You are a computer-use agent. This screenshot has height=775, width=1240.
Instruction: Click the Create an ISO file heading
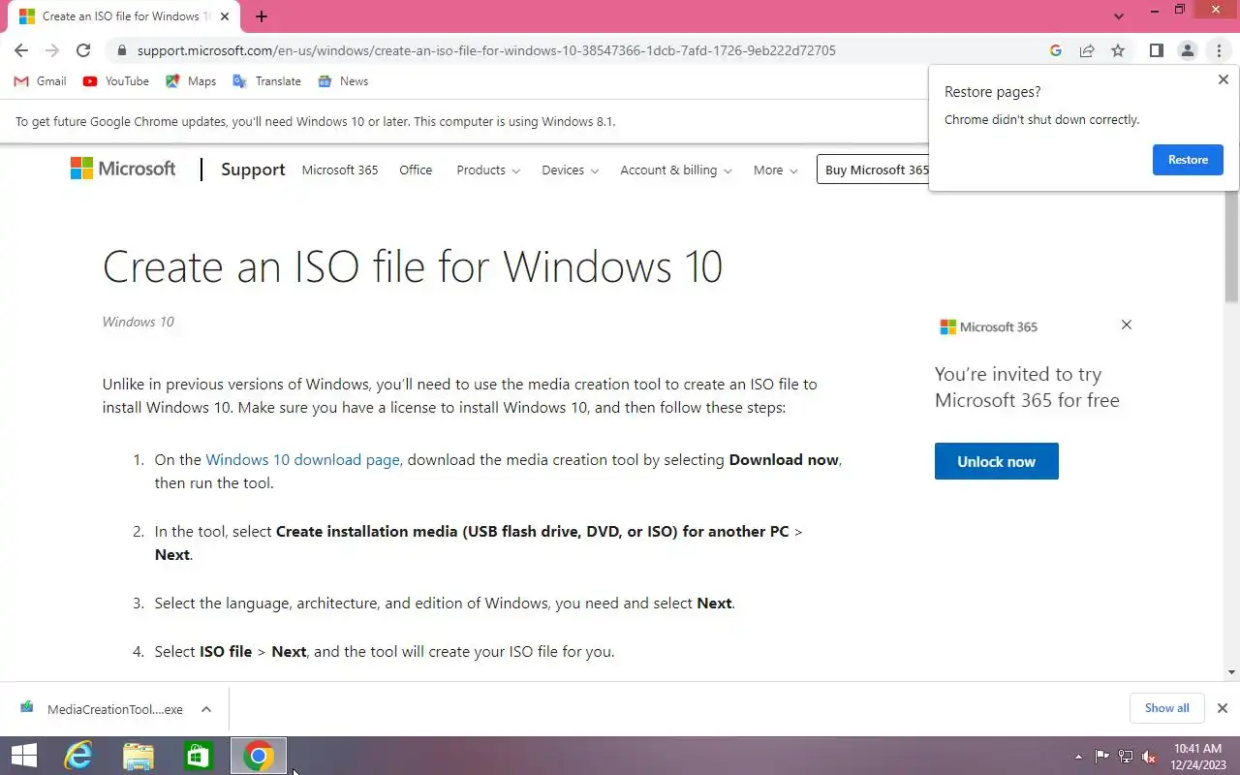413,266
